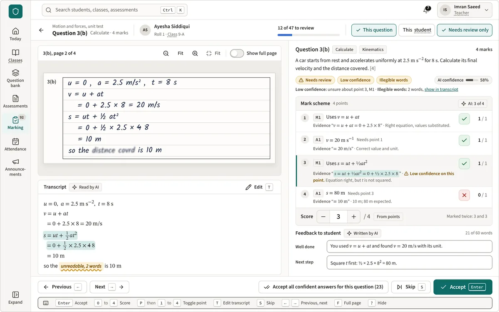Open notifications bell with 7 badge
Image resolution: width=499 pixels, height=312 pixels.
click(x=427, y=10)
